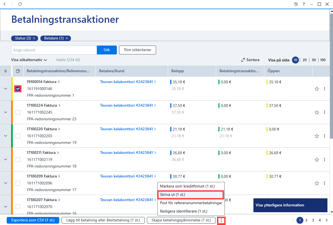Remove the Betalare (1) filter chip
333x225 pixels.
pos(67,38)
